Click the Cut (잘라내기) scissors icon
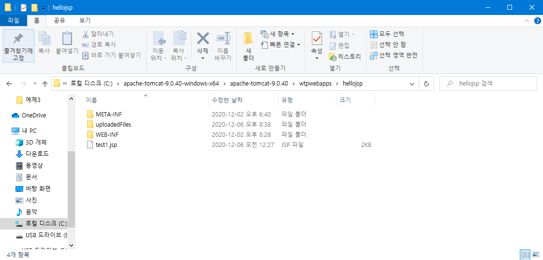This screenshot has height=260, width=543. (86, 34)
